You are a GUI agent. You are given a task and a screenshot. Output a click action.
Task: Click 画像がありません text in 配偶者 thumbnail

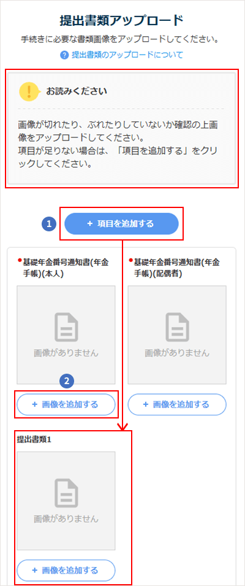(177, 353)
